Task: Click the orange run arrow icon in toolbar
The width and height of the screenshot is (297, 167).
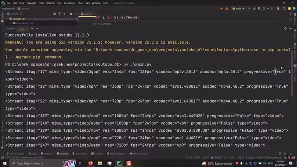Action: click(221, 9)
